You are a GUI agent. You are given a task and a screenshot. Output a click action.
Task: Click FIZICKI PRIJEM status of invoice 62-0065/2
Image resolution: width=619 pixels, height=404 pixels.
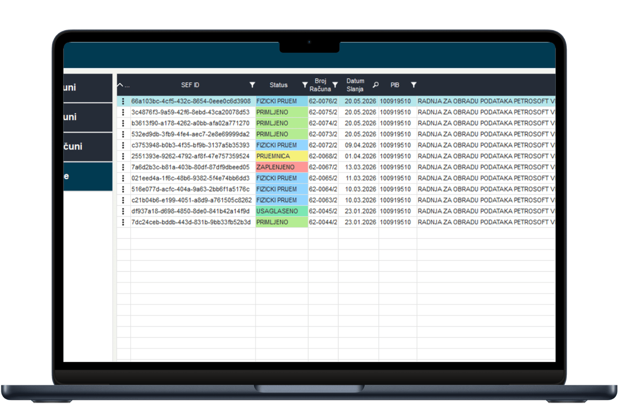(x=282, y=178)
